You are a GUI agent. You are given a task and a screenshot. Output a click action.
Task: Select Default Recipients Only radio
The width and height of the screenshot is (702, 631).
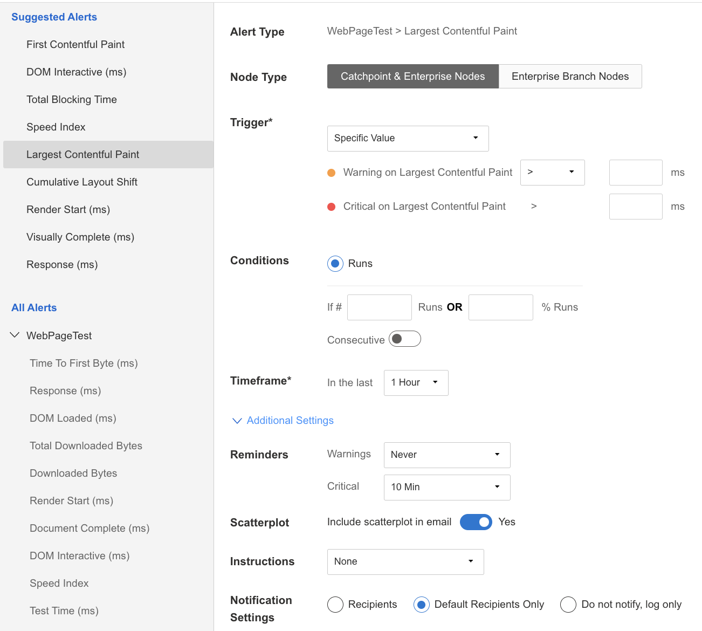coord(422,605)
